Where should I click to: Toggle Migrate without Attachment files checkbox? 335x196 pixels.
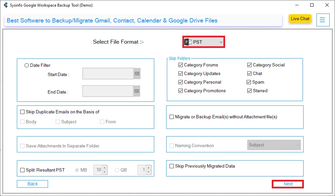click(171, 117)
